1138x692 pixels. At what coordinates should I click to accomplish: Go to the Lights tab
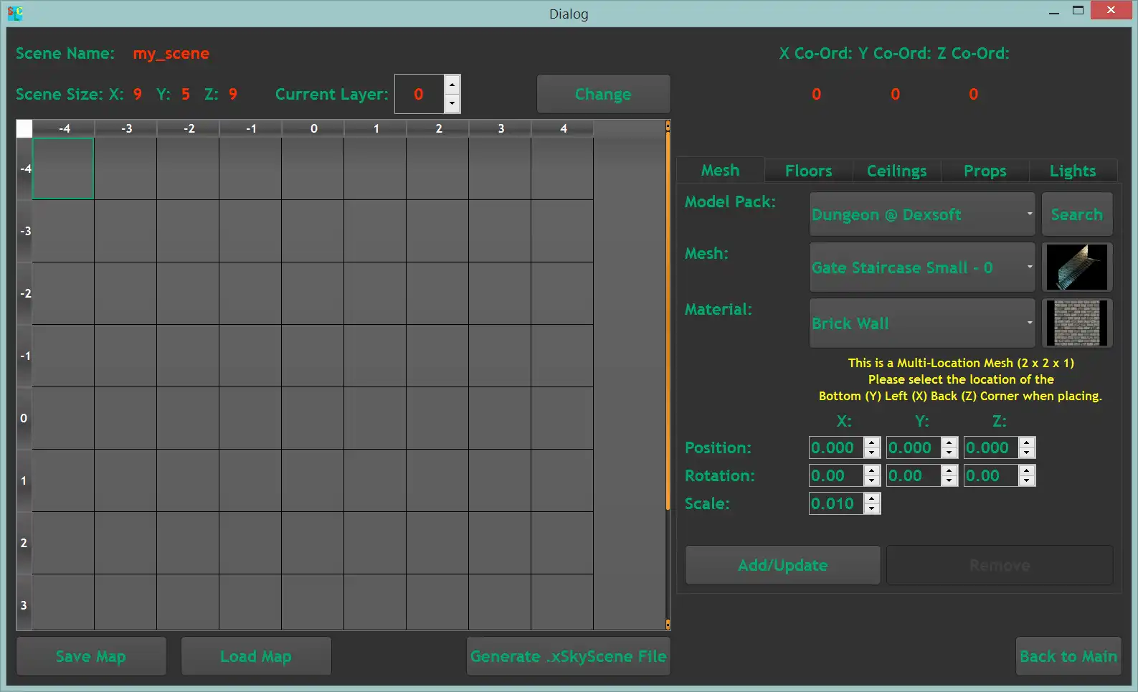[x=1073, y=171]
